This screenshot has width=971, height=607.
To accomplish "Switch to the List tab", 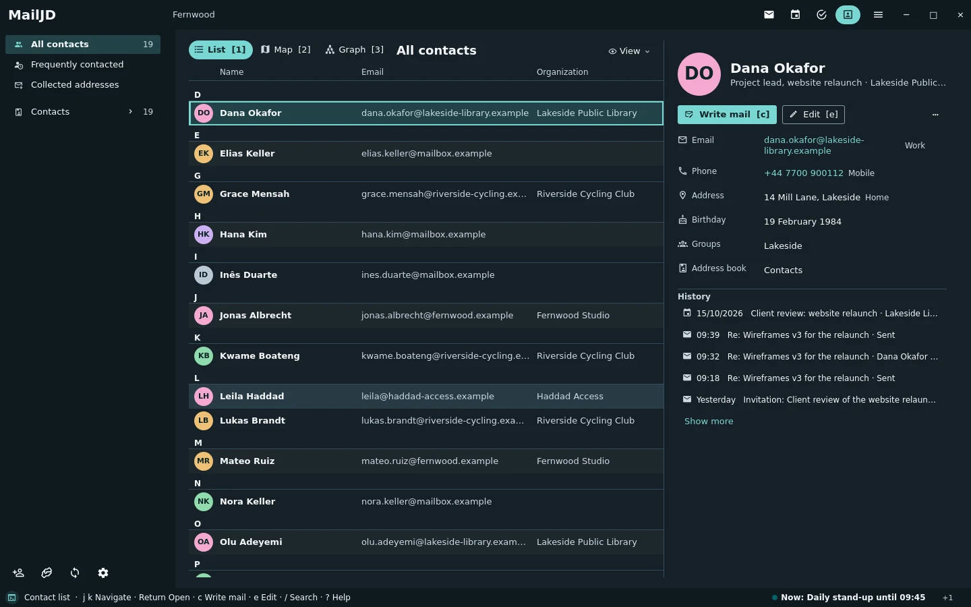I will click(x=220, y=50).
